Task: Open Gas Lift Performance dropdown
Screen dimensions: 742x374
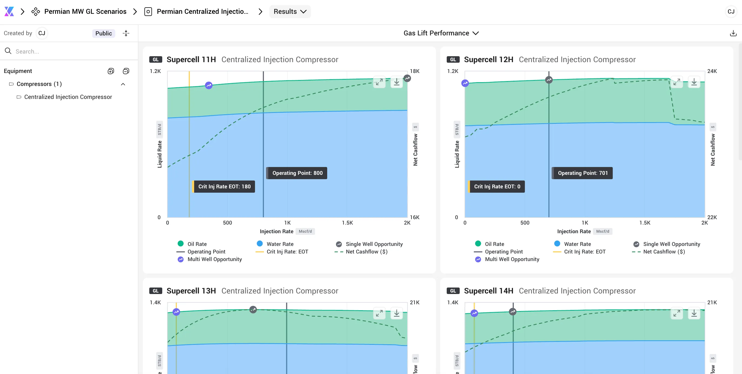Action: point(441,33)
